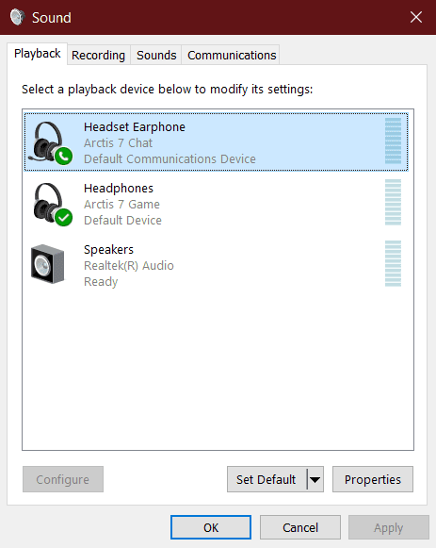
Task: Click the green phone badge on Headset Earphone
Action: (63, 157)
